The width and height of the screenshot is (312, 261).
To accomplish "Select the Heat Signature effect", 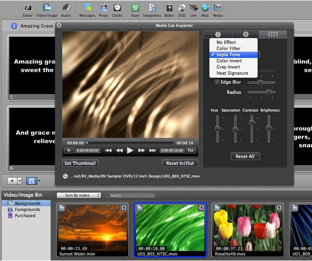I will (232, 73).
